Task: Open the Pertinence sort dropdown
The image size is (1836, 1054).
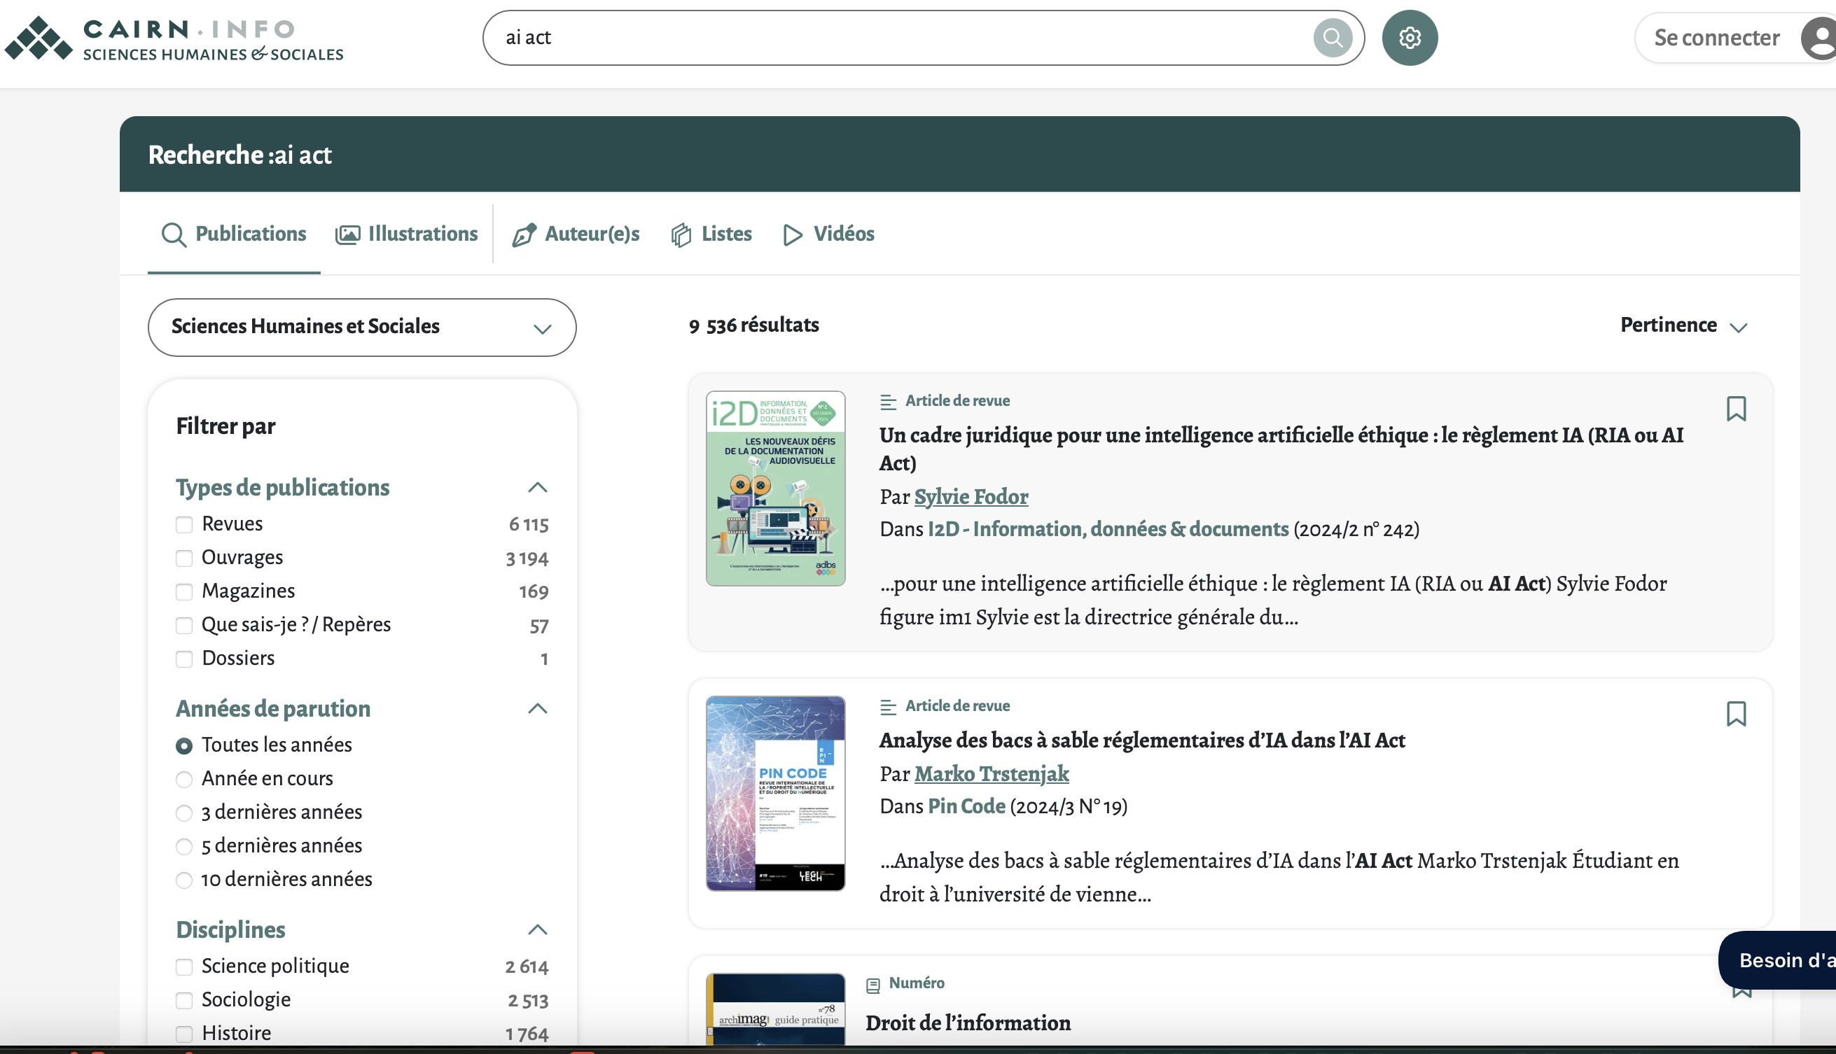Action: [x=1684, y=325]
